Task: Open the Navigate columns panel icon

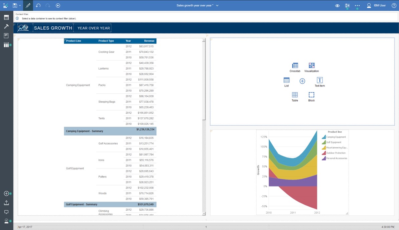Action: (6, 45)
